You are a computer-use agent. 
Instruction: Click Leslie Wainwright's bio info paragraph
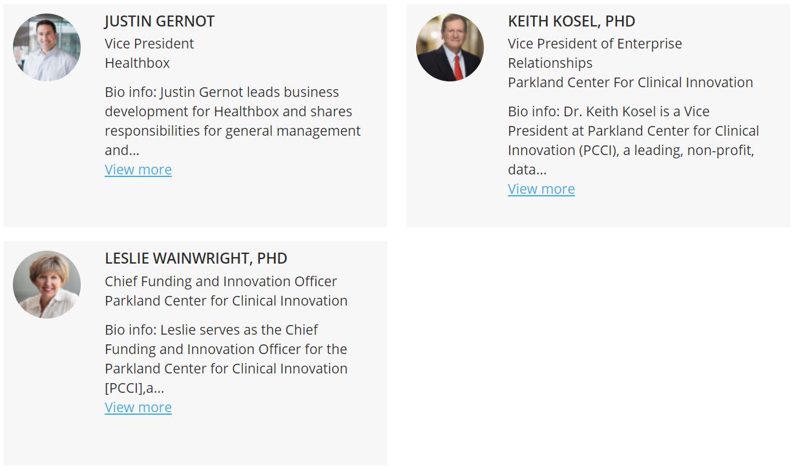click(x=226, y=359)
